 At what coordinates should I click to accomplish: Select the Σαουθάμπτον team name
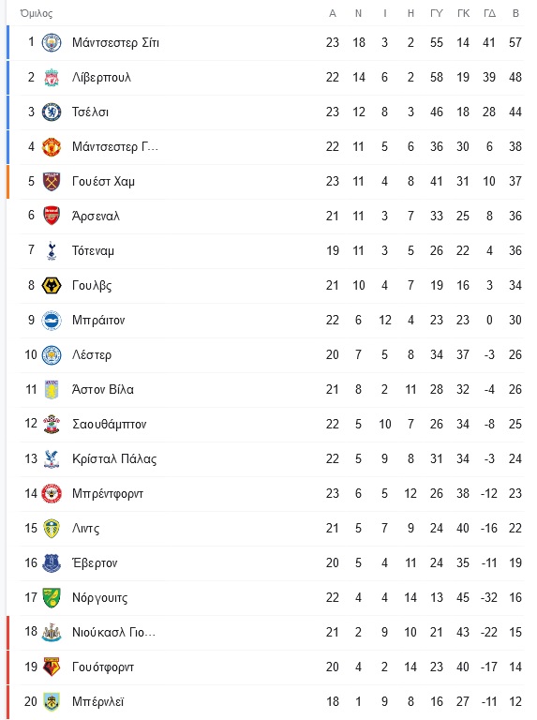[x=110, y=425]
